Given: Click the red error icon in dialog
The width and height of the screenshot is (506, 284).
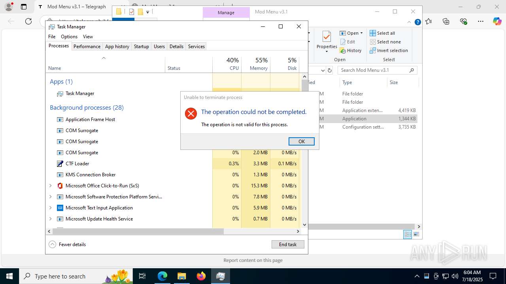Looking at the screenshot, I should pos(191,114).
